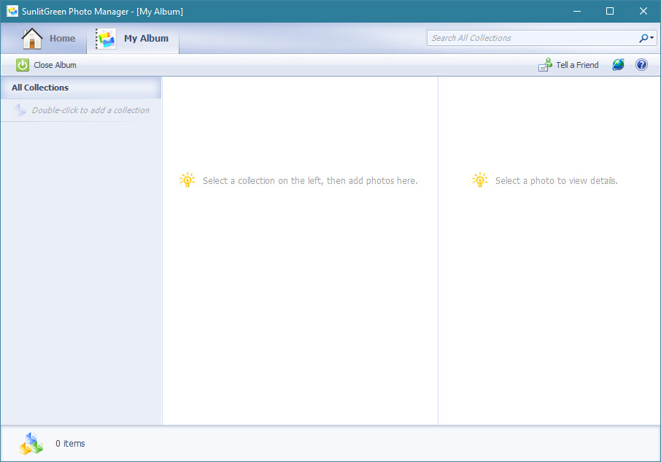Click the Tell a Friend envelope icon
661x462 pixels.
point(545,65)
